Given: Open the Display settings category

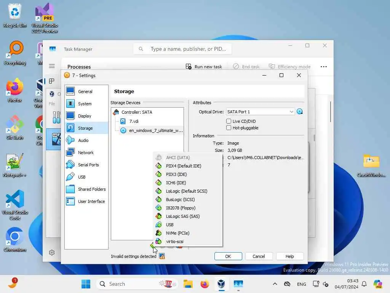Looking at the screenshot, I should coord(86,116).
